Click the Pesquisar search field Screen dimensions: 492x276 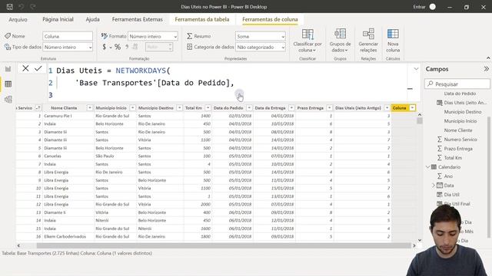coord(457,84)
